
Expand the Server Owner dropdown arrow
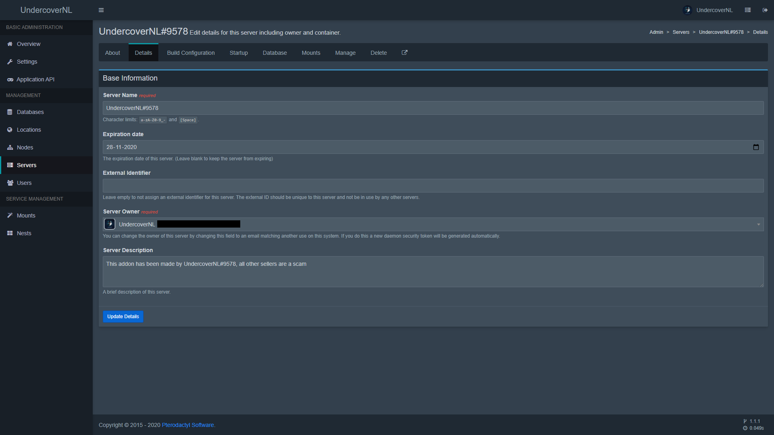[758, 224]
